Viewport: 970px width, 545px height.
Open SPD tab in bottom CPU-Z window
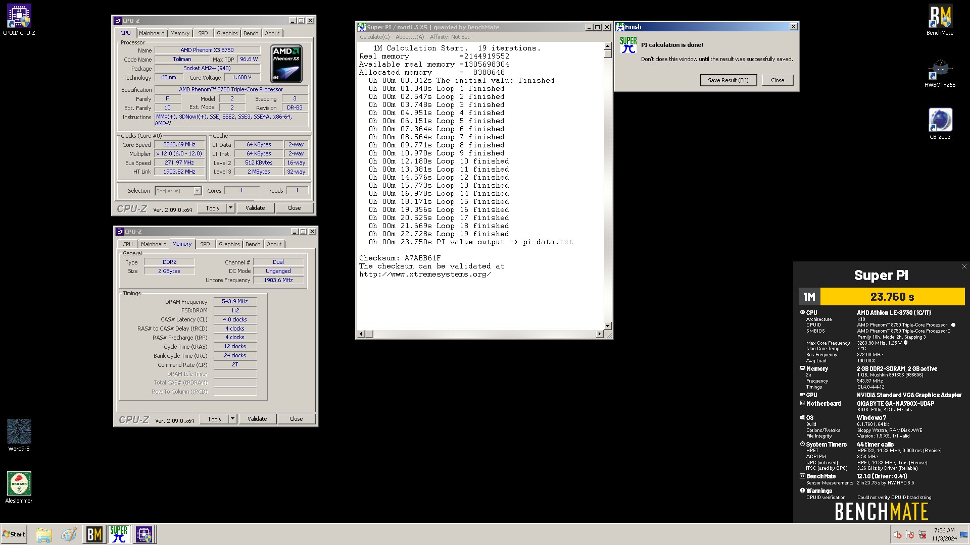coord(205,244)
